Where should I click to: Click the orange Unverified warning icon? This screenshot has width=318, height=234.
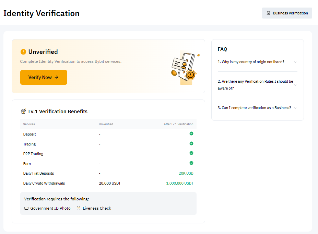[x=23, y=52]
